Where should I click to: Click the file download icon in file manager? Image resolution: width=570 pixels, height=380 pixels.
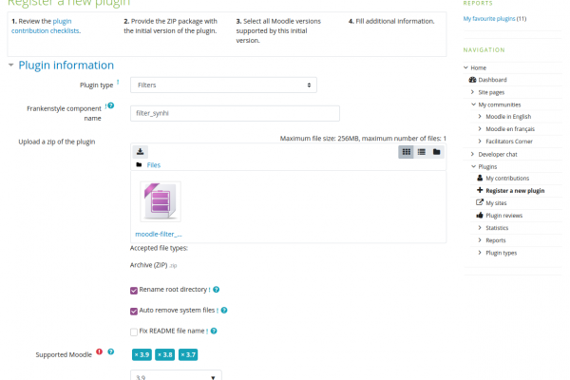pyautogui.click(x=140, y=152)
